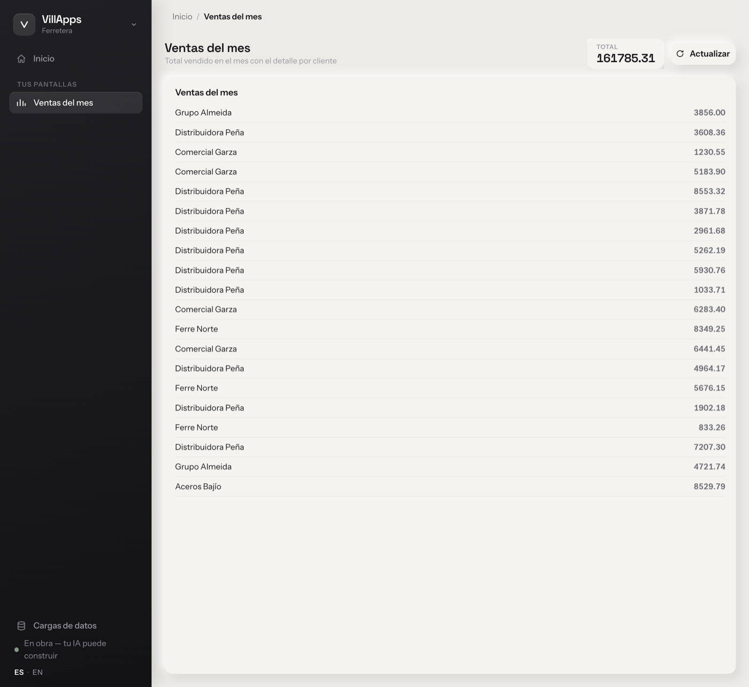The image size is (749, 687).
Task: Click the amount 3871.78
Action: click(709, 211)
